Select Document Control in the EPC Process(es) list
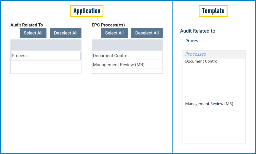 127,56
